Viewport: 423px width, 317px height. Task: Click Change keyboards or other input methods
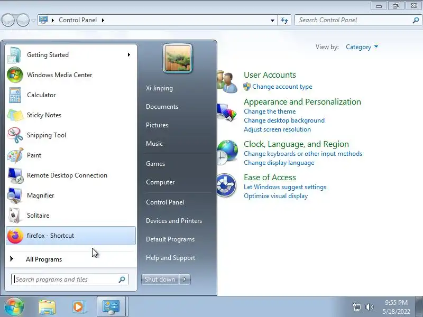(303, 154)
